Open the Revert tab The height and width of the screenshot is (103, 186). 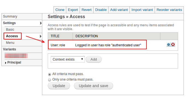pyautogui.click(x=87, y=10)
